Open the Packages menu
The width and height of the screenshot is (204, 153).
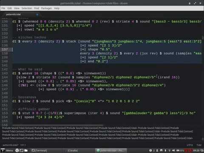pyautogui.click(x=46, y=8)
